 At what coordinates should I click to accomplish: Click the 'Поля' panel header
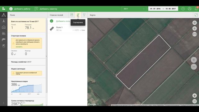click(x=12, y=15)
